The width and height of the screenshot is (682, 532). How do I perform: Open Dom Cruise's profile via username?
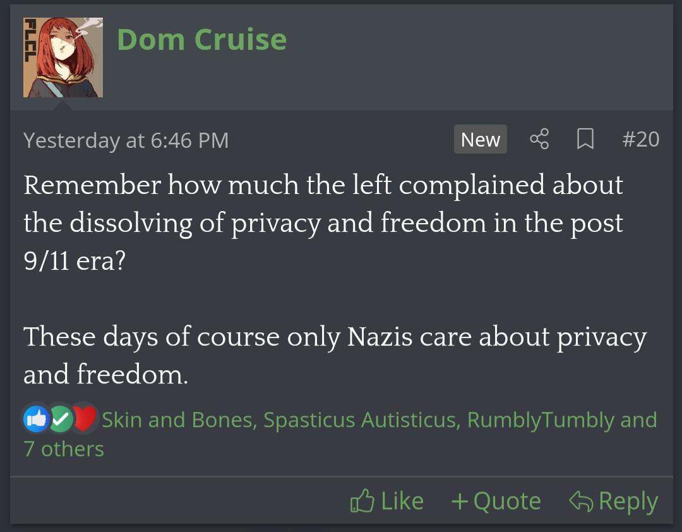coord(201,39)
